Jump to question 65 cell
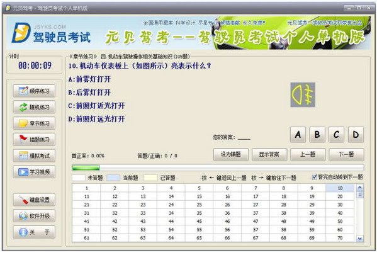The width and height of the screenshot is (377, 255). 199,238
